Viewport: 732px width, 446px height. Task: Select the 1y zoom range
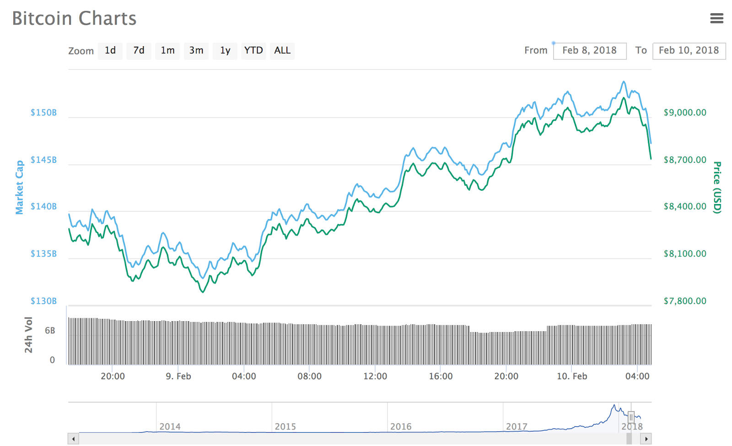(225, 51)
